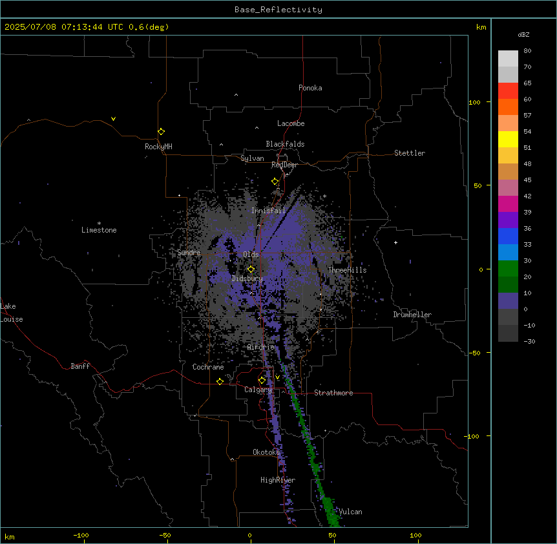This screenshot has height=544, width=557.
Task: Pick the pink 42-45 dBZ legend color
Action: [508, 188]
